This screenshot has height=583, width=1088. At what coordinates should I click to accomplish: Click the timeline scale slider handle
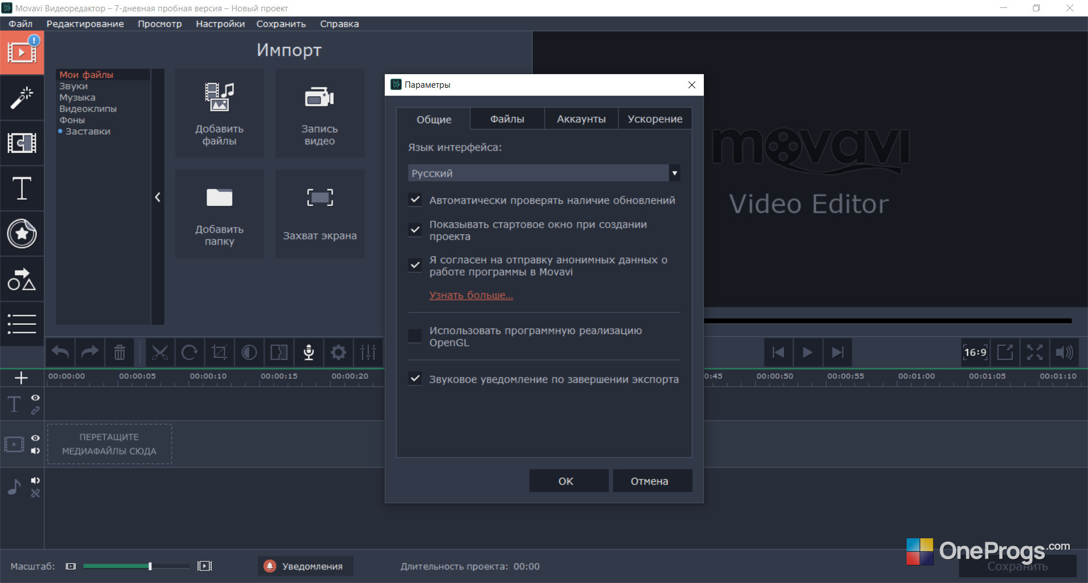pos(150,566)
